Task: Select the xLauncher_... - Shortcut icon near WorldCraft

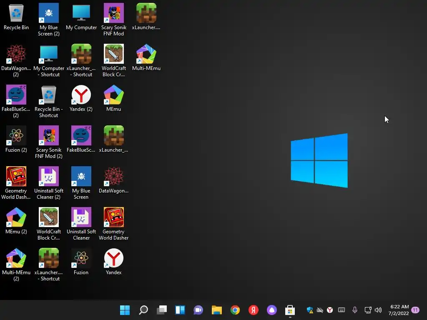Action: (x=81, y=60)
